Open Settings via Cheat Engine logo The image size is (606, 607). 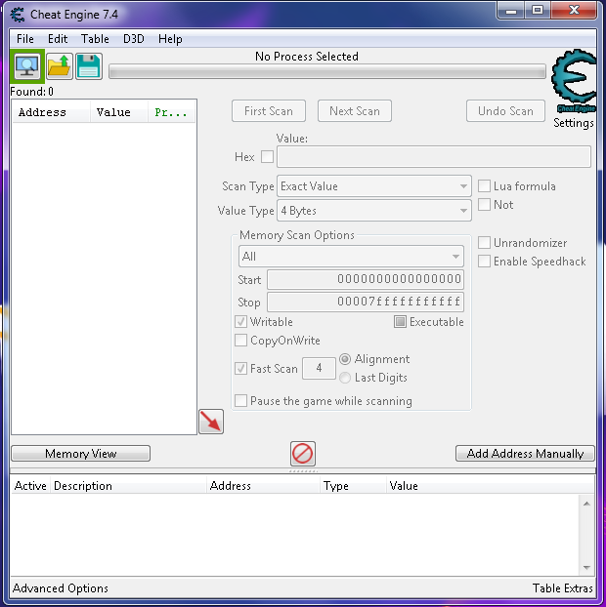point(575,81)
